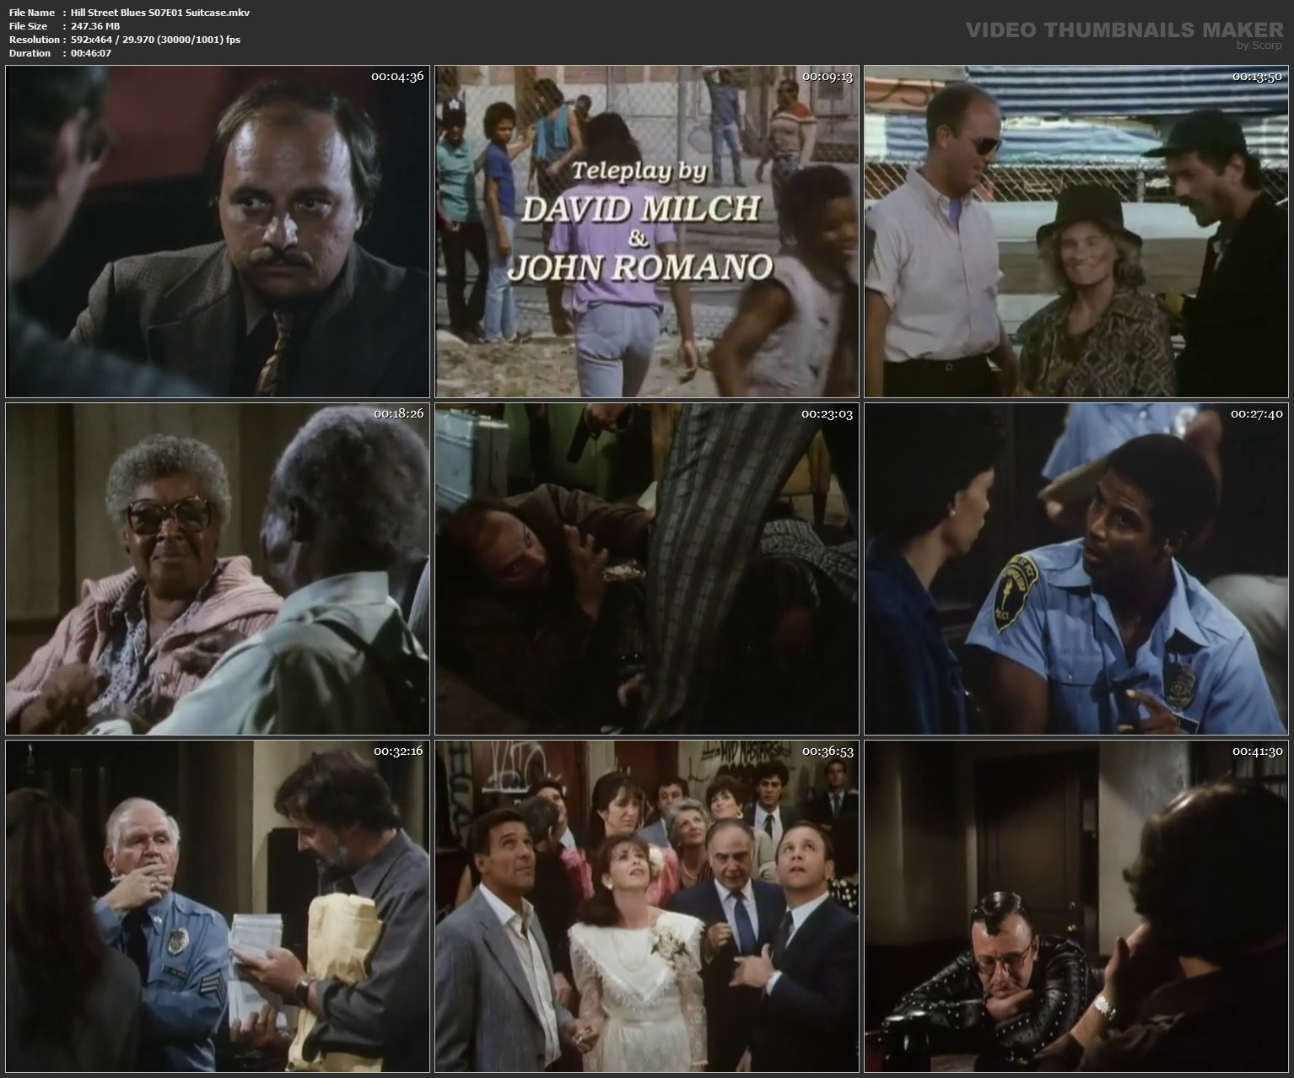The height and width of the screenshot is (1078, 1294).
Task: Click the 00:41:30 timestamp label
Action: tap(1258, 752)
